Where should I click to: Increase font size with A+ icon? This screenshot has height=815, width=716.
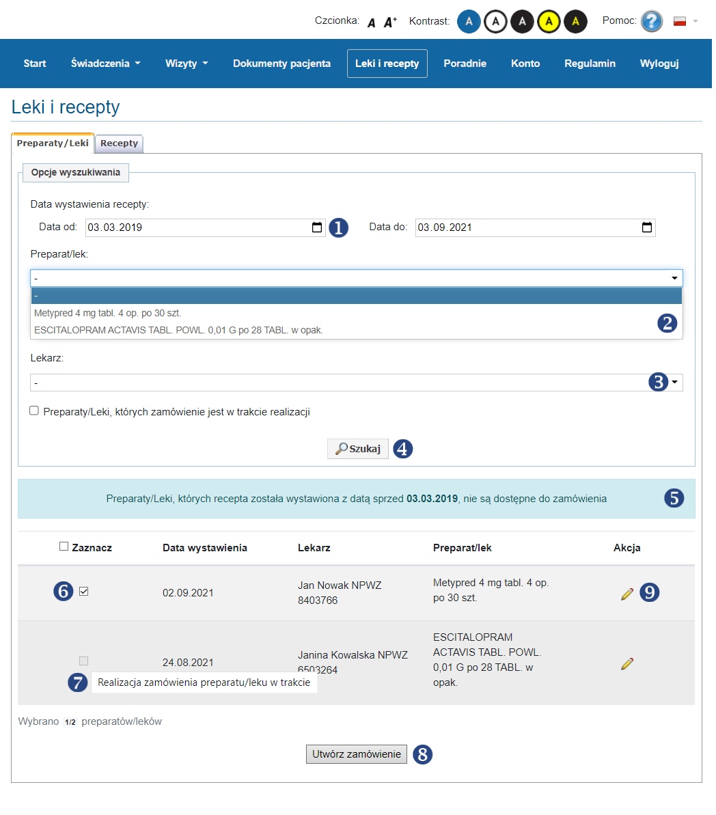click(x=390, y=22)
